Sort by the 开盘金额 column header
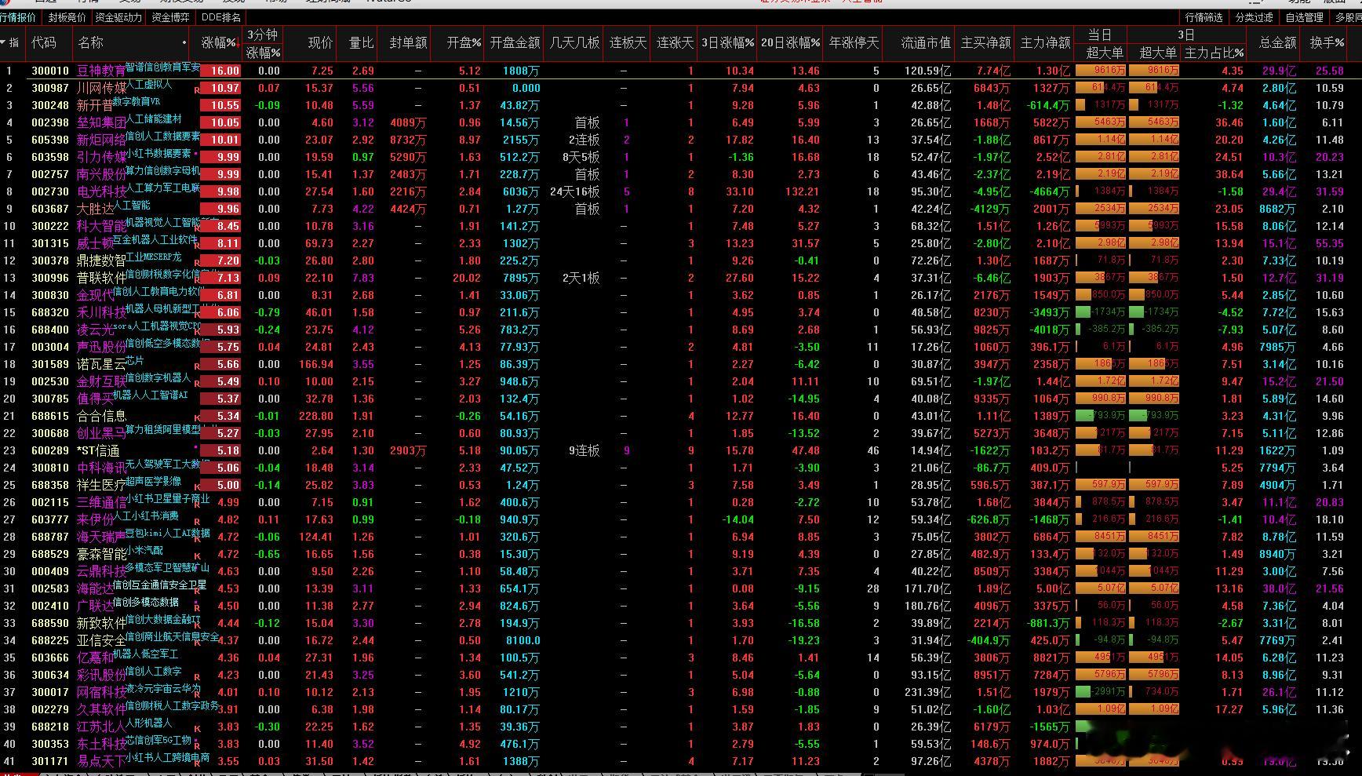The image size is (1362, 776). pyautogui.click(x=515, y=43)
